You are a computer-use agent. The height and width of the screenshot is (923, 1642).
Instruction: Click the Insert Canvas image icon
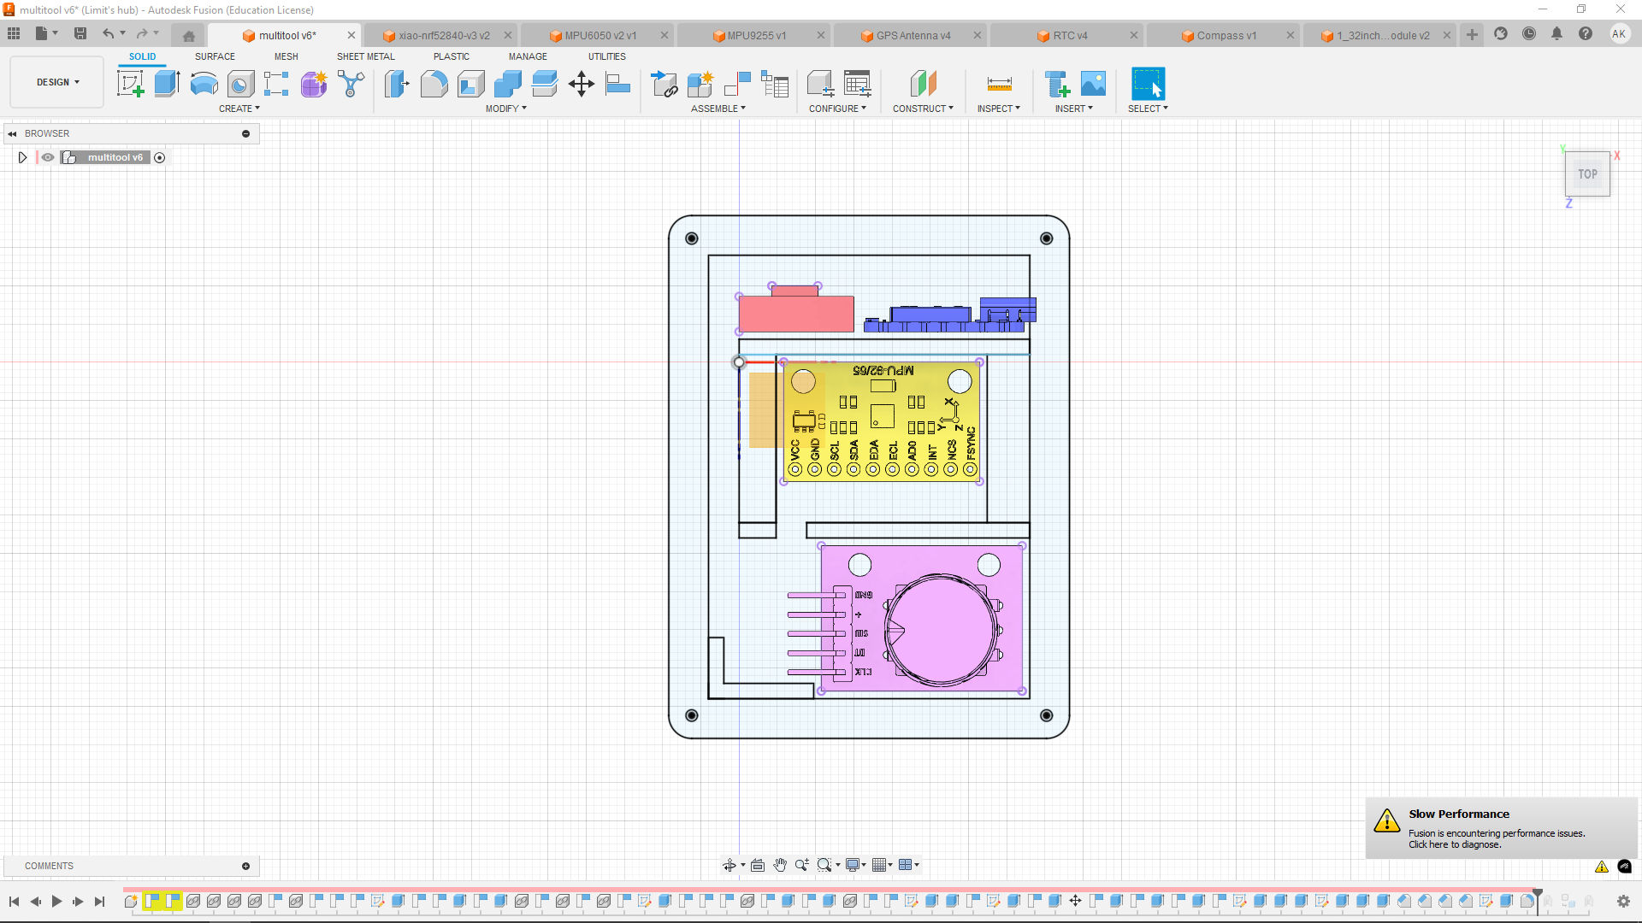tap(1093, 84)
